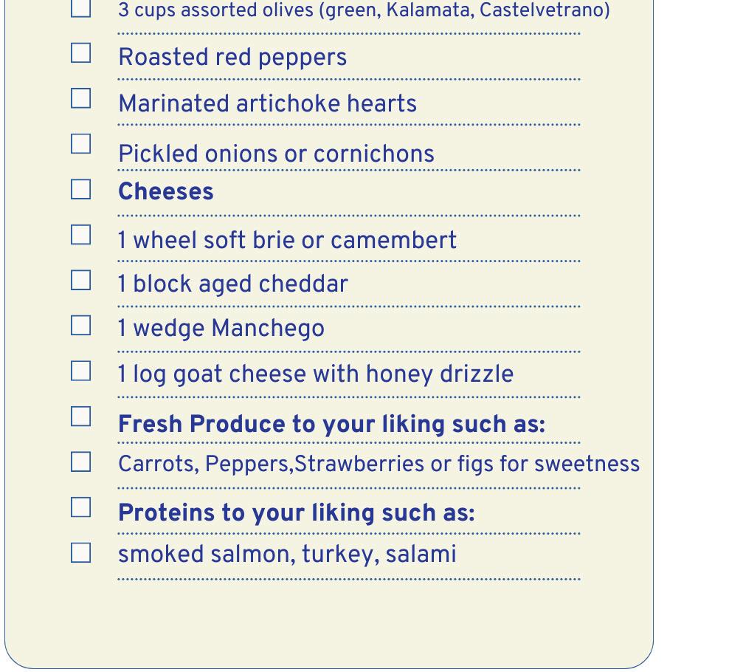The width and height of the screenshot is (729, 672).
Task: Check the aged cheddar block box
Action: tap(81, 281)
